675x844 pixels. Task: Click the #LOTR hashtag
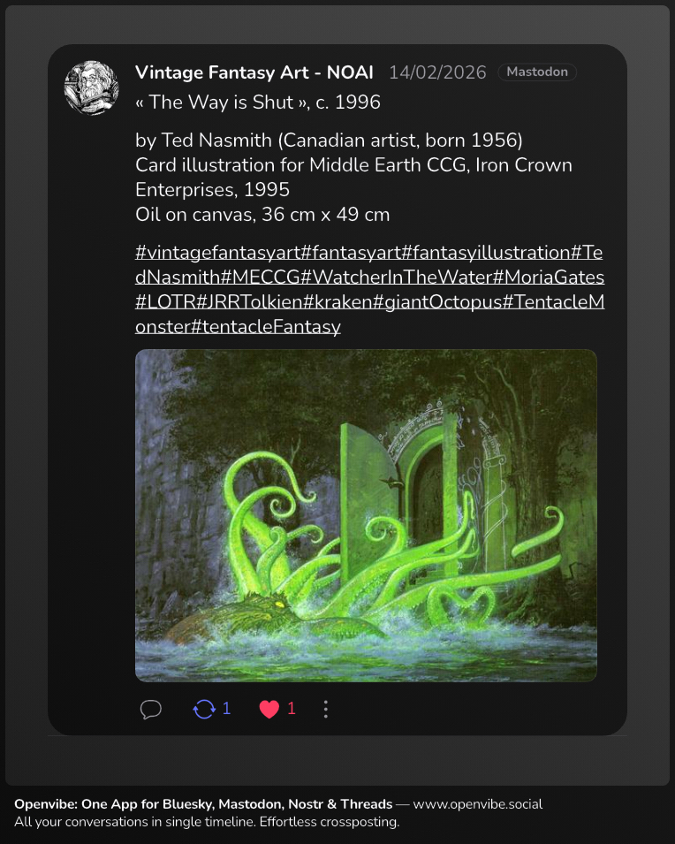click(165, 302)
